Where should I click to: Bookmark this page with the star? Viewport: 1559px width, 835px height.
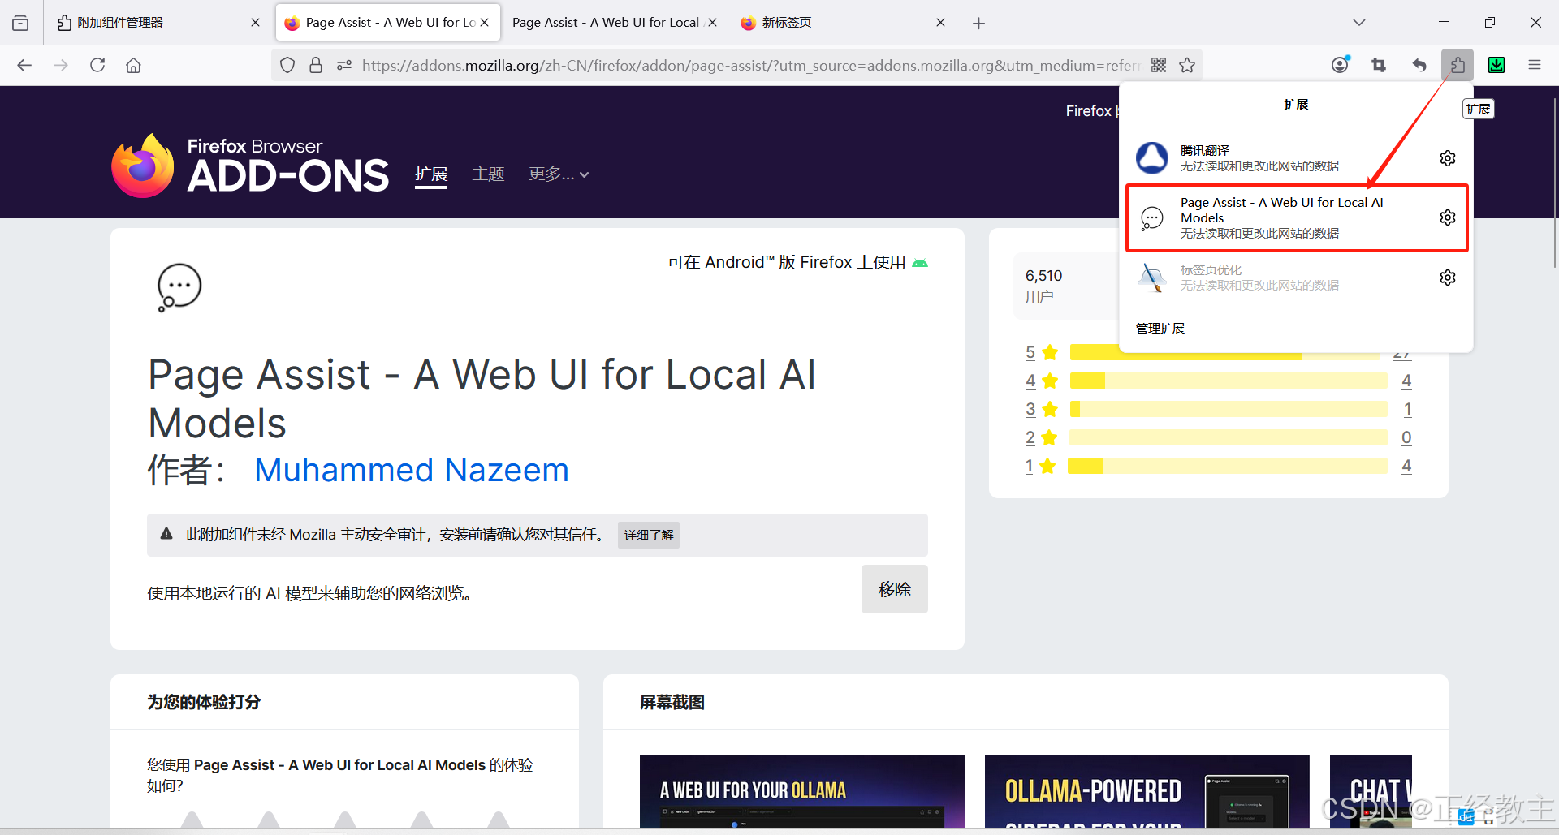(1187, 65)
